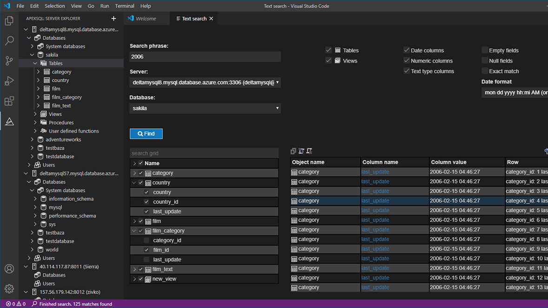Uncheck the Views checkbox
Screen dimensions: 548x308
pos(329,60)
